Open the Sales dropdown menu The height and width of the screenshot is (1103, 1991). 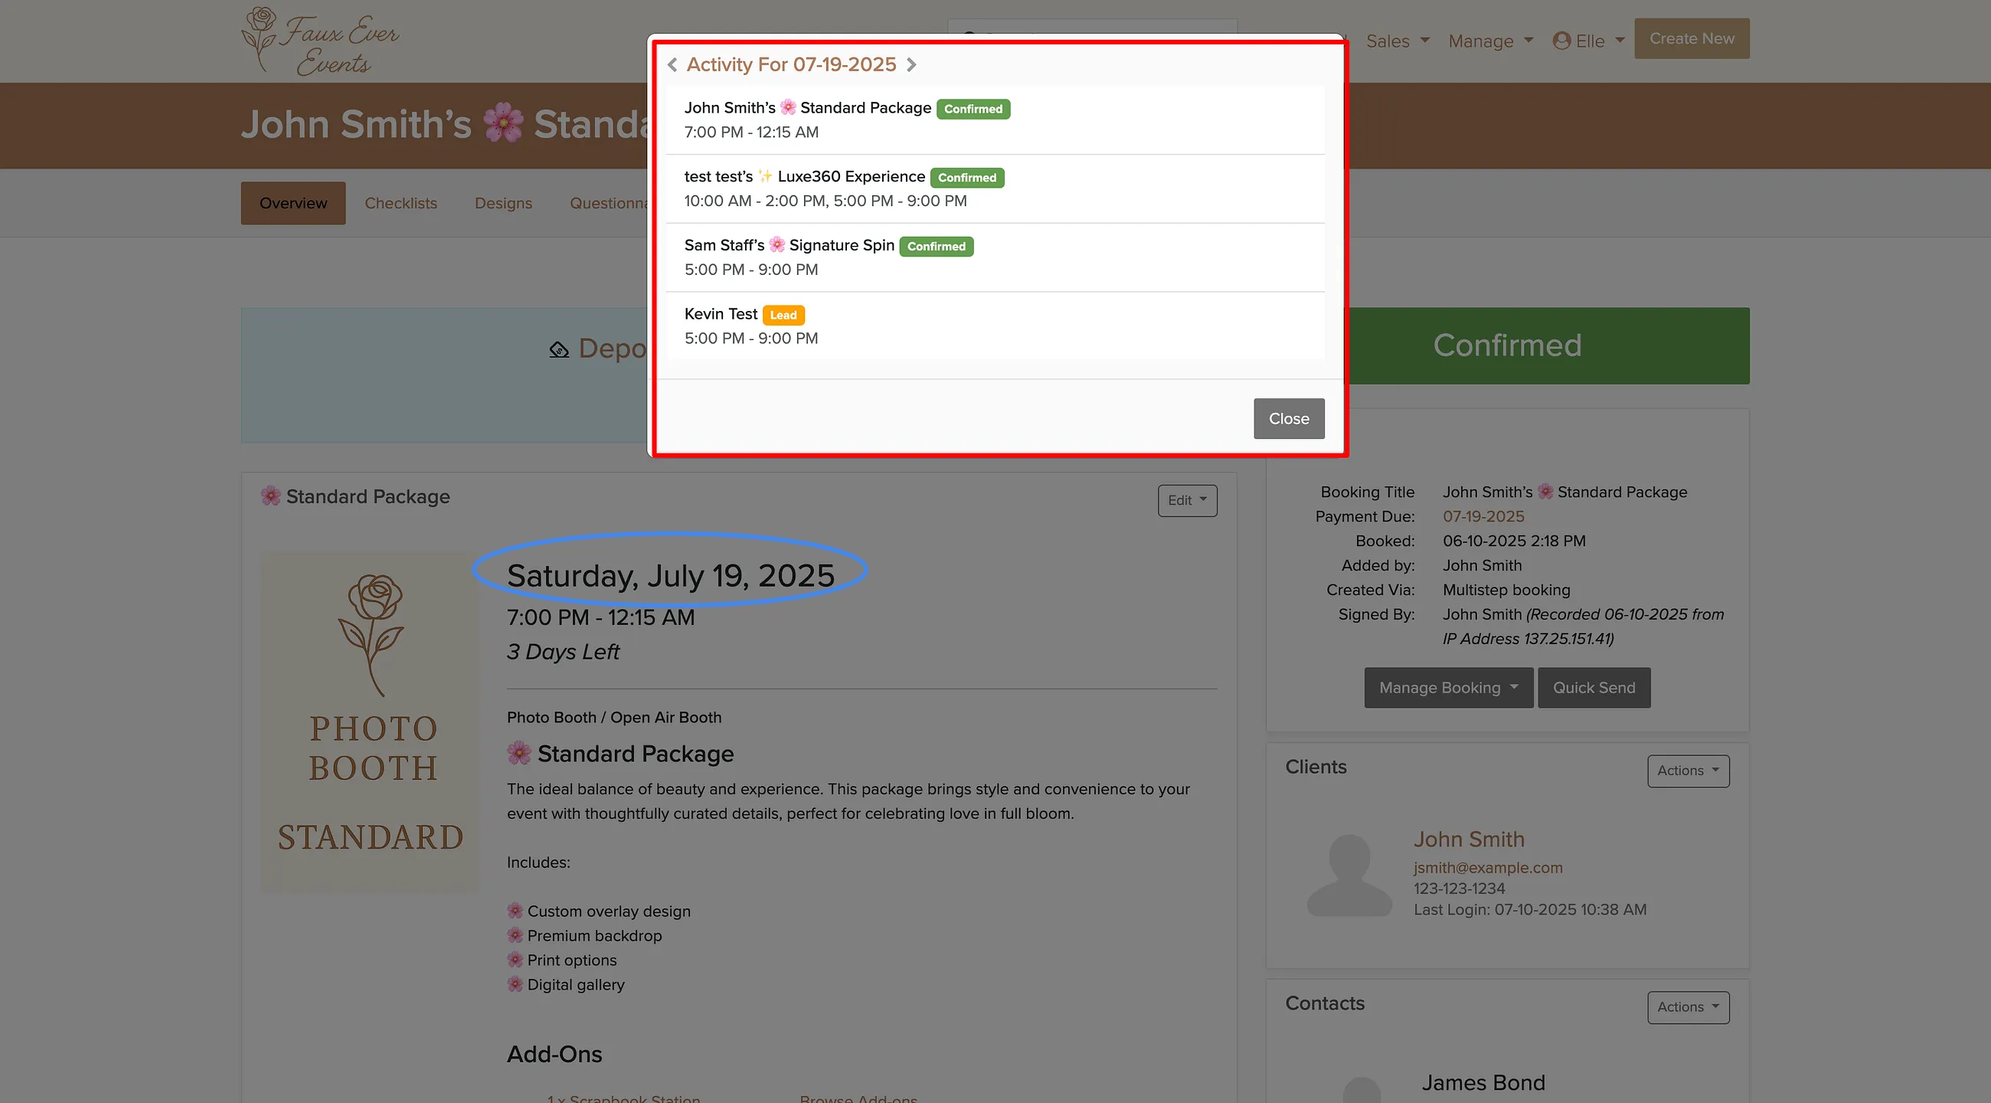[x=1398, y=41]
